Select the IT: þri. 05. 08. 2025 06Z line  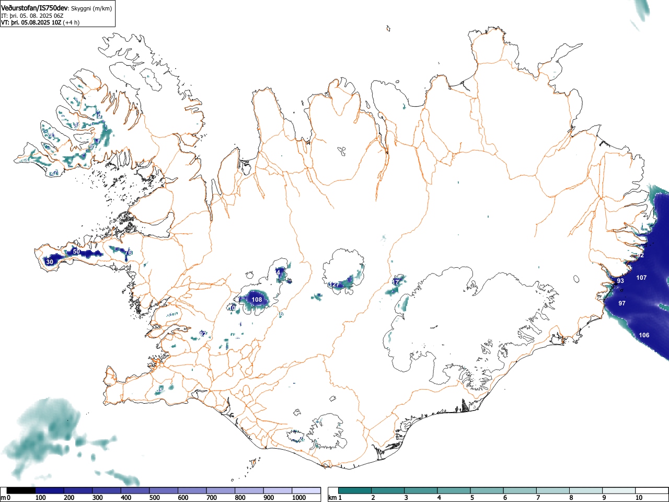pos(32,16)
